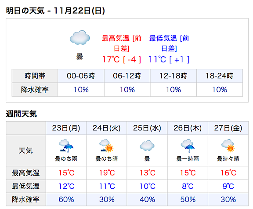The height and width of the screenshot is (209, 253).
Task: Click the 60% precipitation for Monday
Action: (x=66, y=199)
